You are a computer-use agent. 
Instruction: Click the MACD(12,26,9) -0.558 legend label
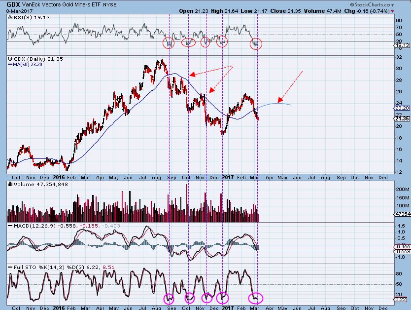[x=44, y=226]
